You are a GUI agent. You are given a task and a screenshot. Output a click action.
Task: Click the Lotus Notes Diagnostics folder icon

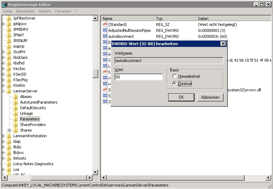coord(9,164)
